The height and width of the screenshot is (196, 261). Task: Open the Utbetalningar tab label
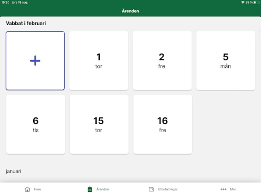coord(168,189)
